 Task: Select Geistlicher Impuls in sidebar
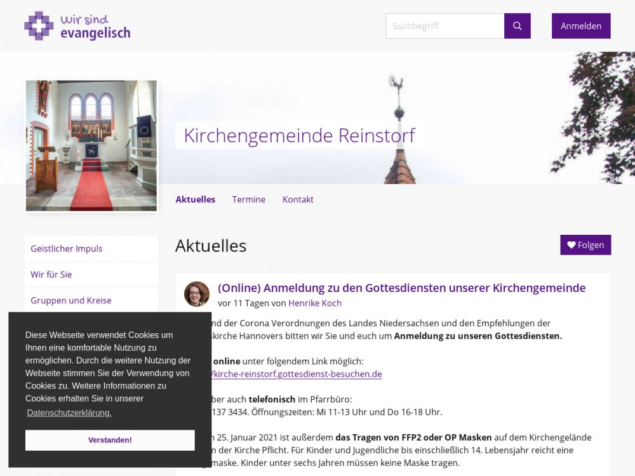click(x=67, y=249)
